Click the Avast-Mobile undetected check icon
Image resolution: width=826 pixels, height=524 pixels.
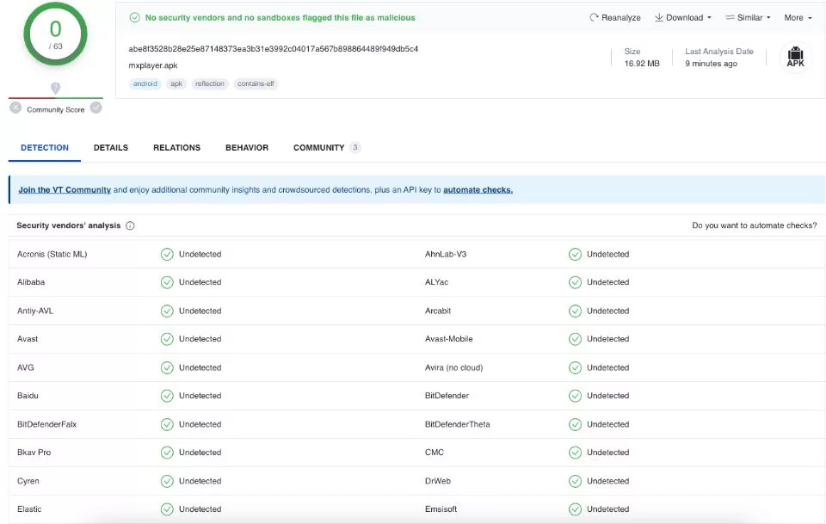[x=576, y=339]
